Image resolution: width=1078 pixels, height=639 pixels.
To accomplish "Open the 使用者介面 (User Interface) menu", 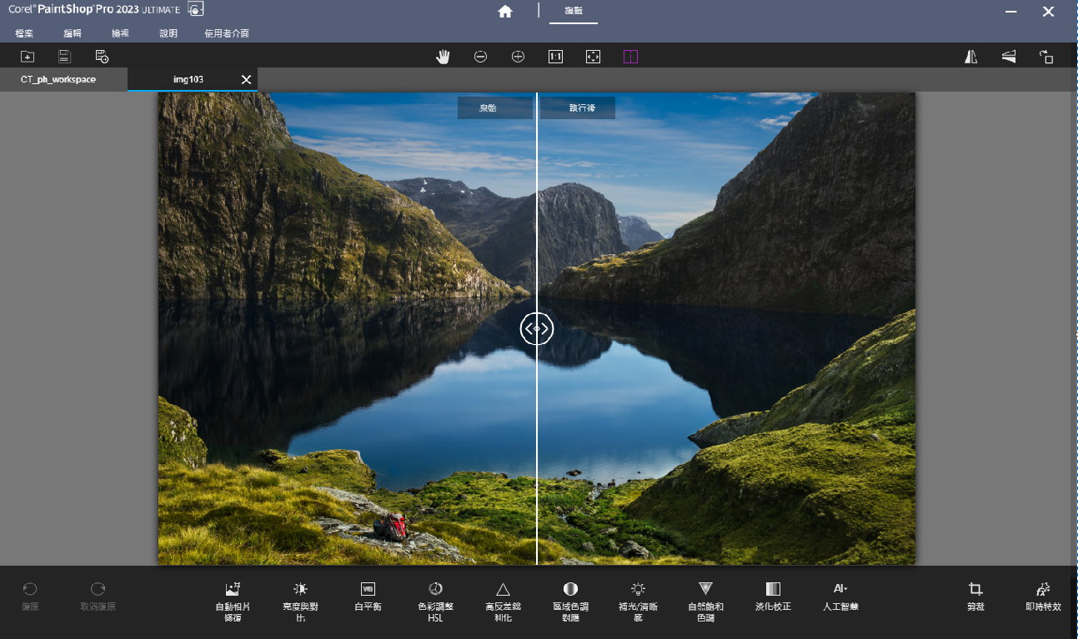I will point(227,33).
